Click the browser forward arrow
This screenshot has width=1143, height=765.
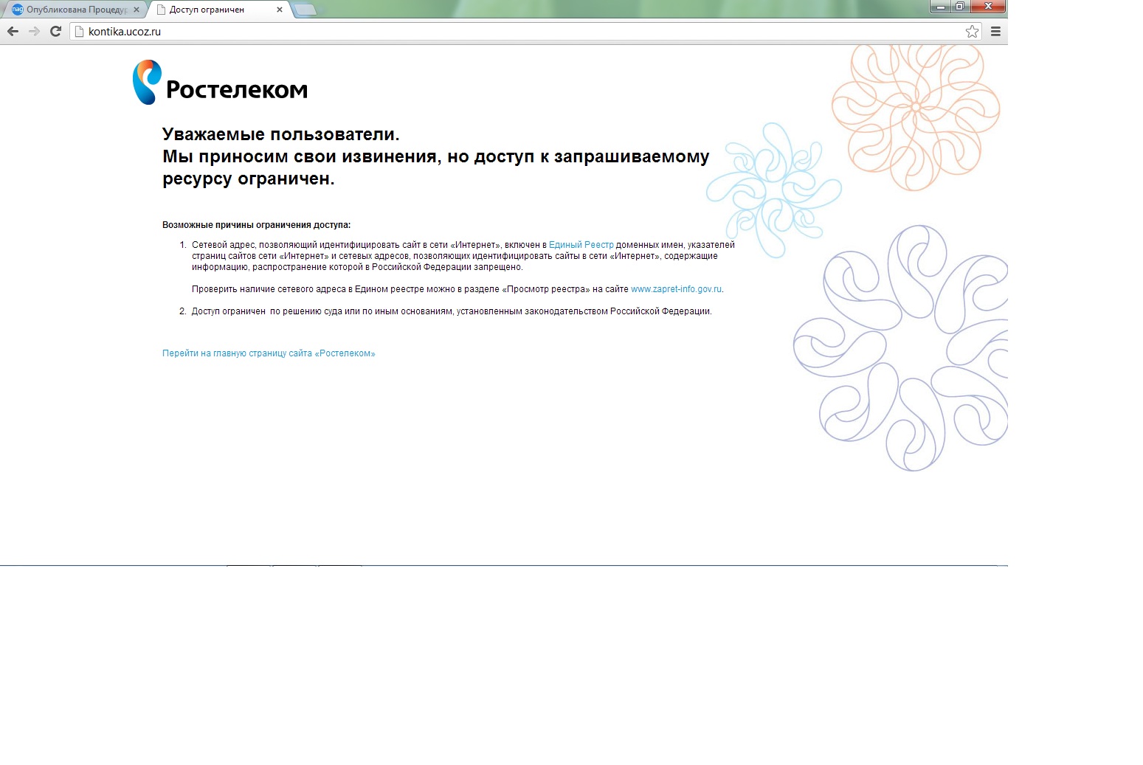34,31
